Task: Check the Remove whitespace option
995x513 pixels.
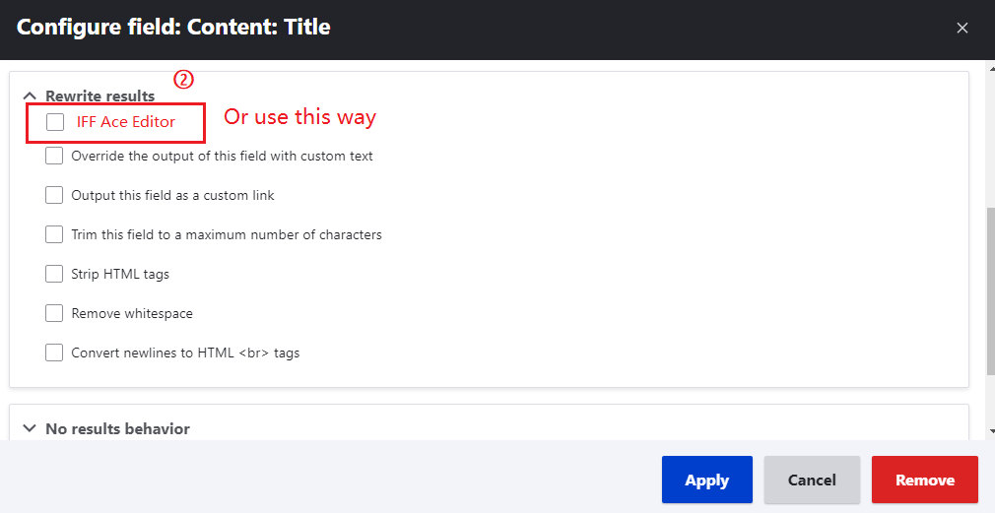Action: (x=54, y=312)
